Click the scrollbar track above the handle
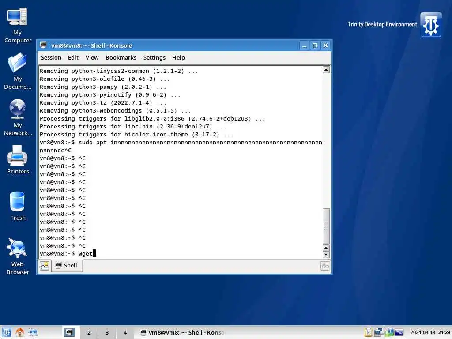The image size is (452, 339). (326, 141)
